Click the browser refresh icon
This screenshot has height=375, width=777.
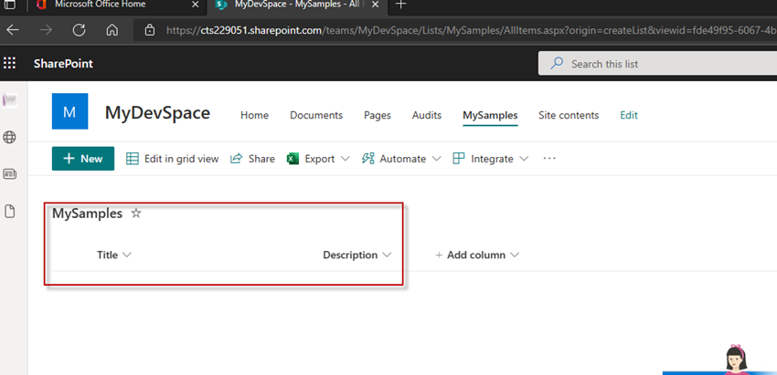(79, 30)
